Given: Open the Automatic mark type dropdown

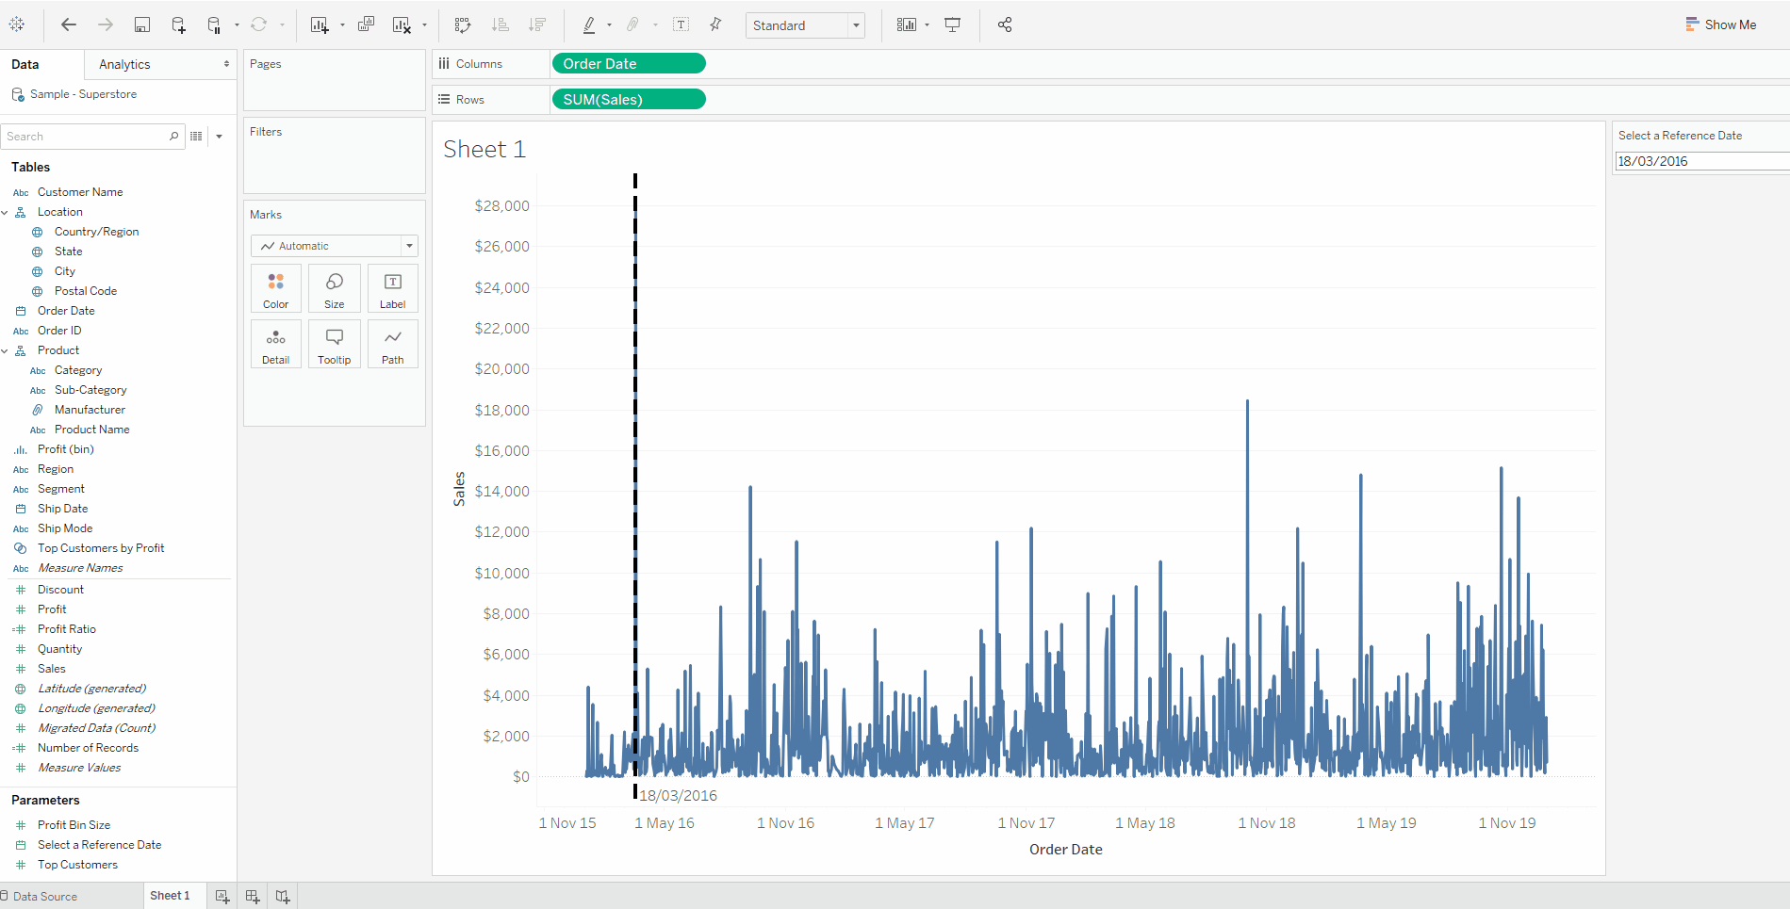Looking at the screenshot, I should point(334,246).
